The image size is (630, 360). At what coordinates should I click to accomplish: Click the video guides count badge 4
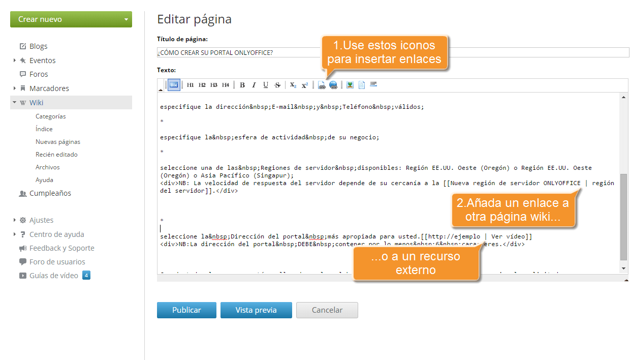tap(86, 276)
